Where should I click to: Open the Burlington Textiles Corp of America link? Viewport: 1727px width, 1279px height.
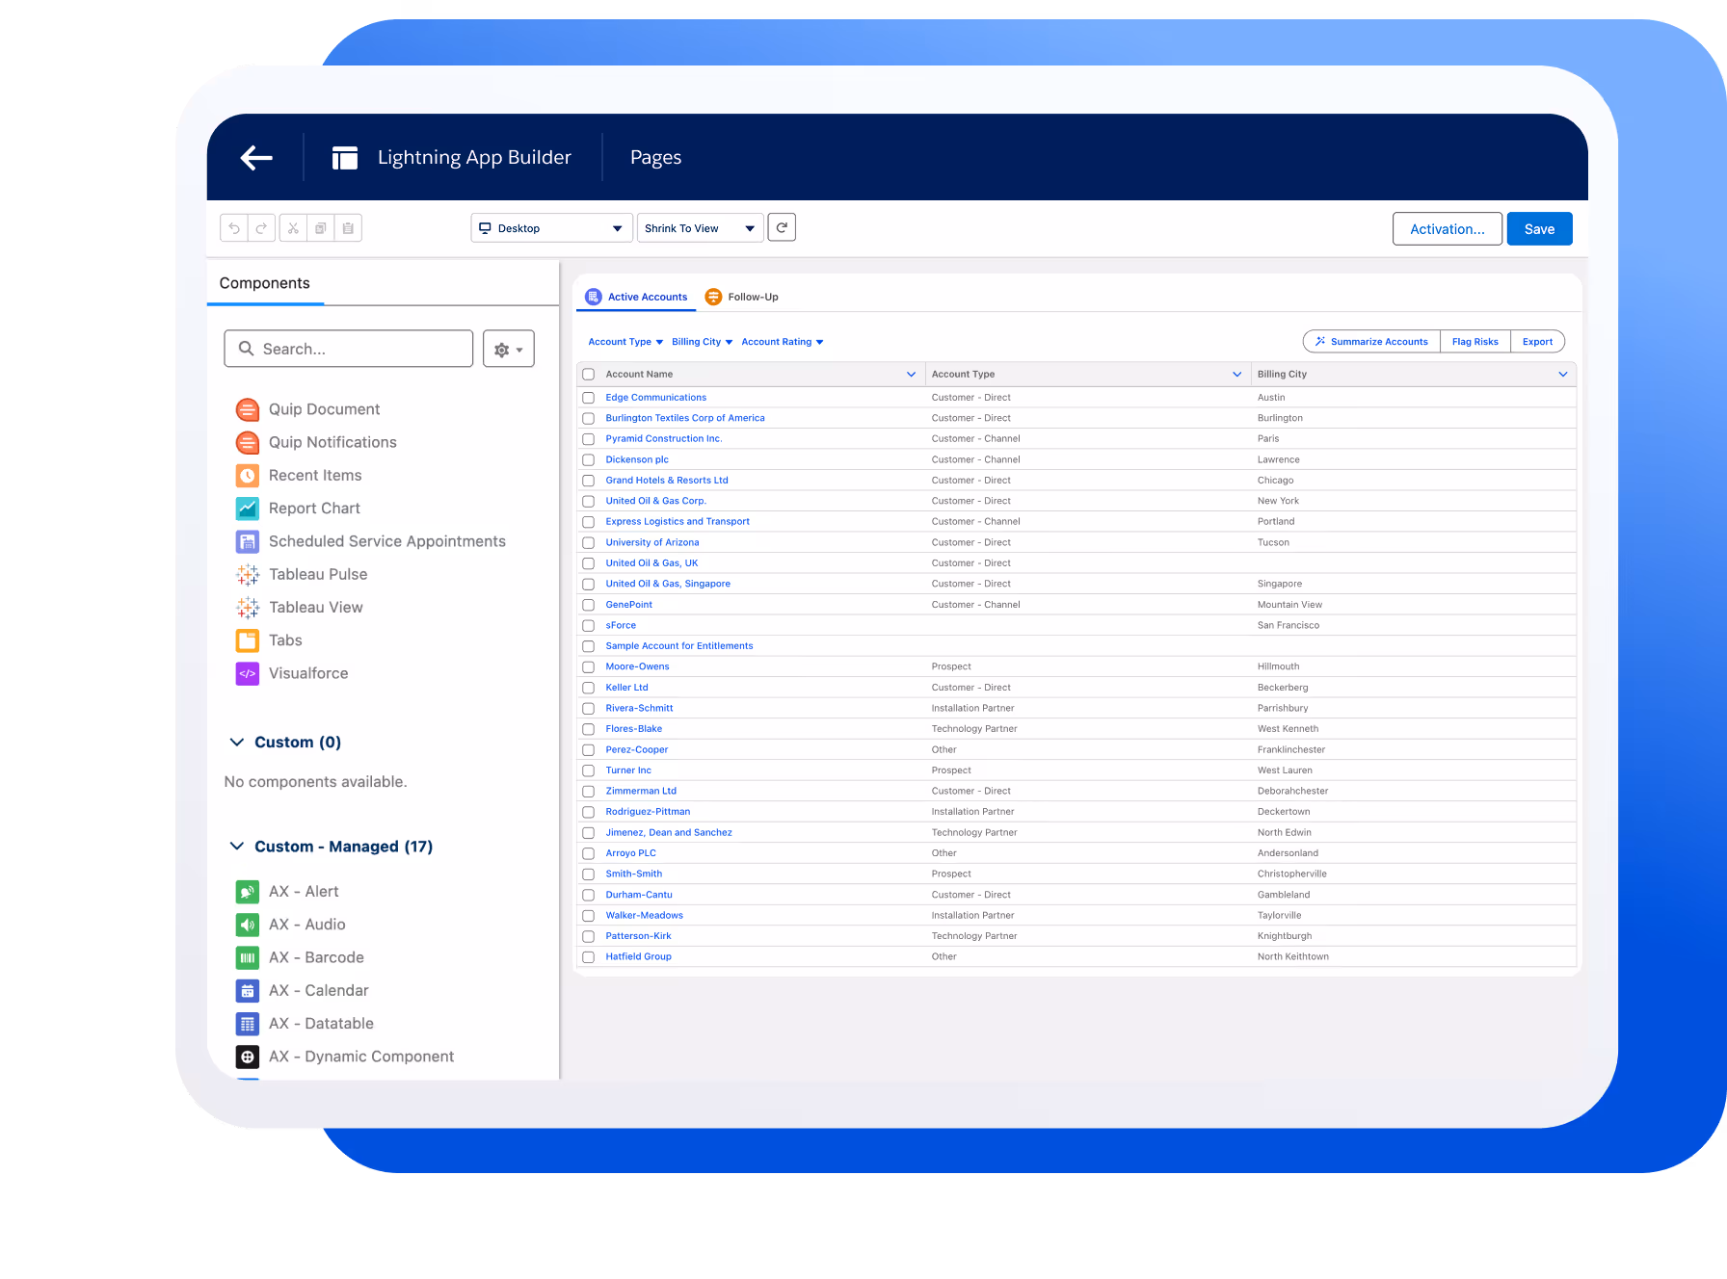[685, 418]
